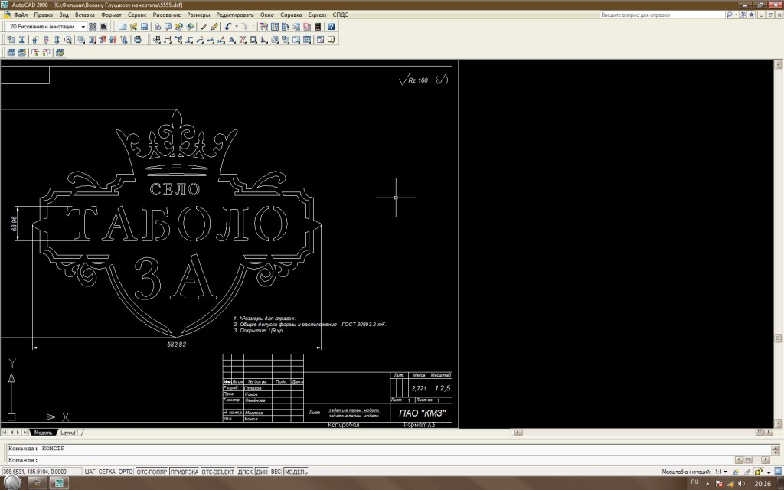Click the SPDS grid axes icon
This screenshot has height=490, width=784.
157,40
